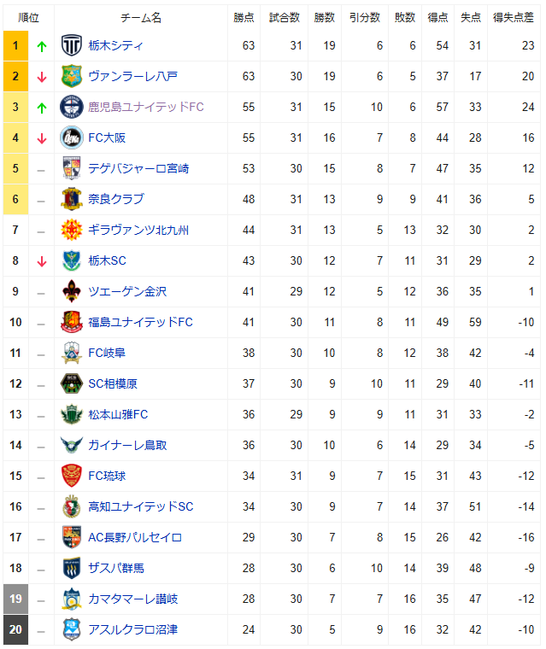This screenshot has width=546, height=649.
Task: Click the 順位 column header
Action: 29,17
